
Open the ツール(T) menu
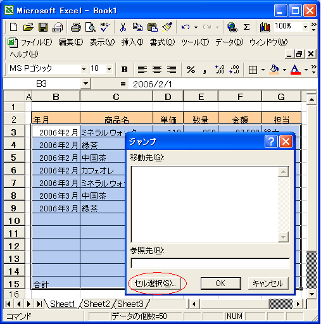(x=195, y=42)
